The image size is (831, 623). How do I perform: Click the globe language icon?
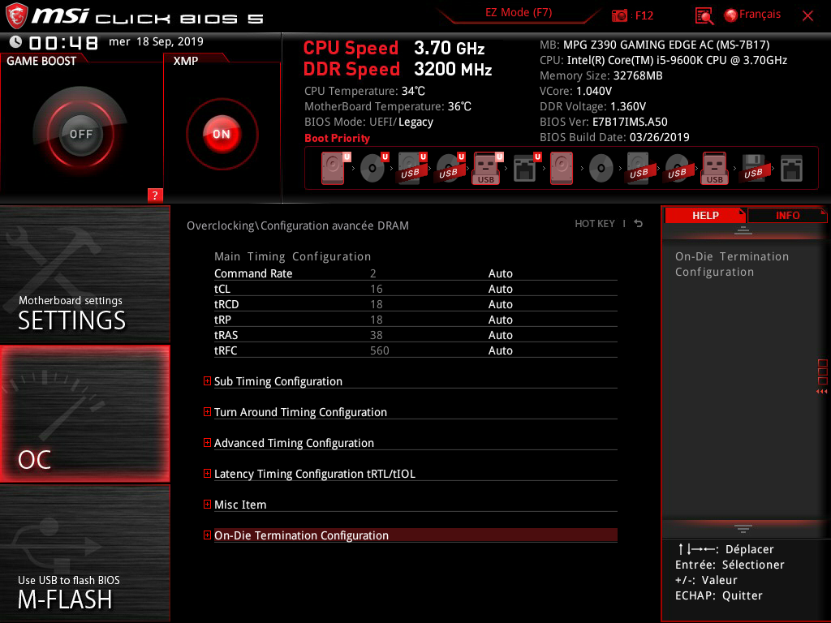[x=731, y=15]
